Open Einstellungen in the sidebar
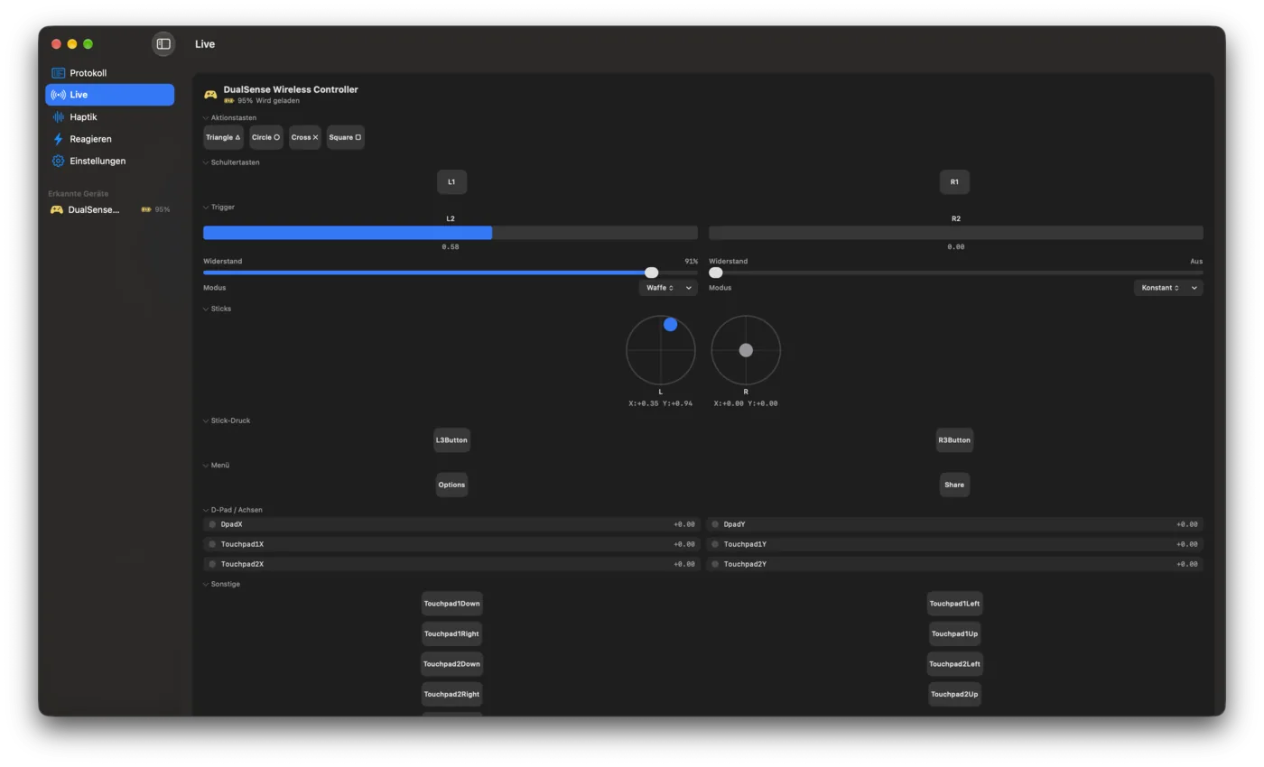 (110, 161)
